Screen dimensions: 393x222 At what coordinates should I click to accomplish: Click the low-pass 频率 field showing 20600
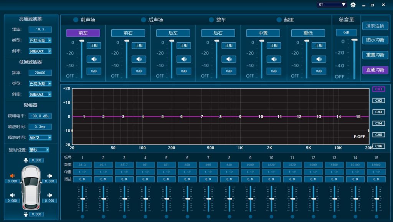[x=40, y=73]
